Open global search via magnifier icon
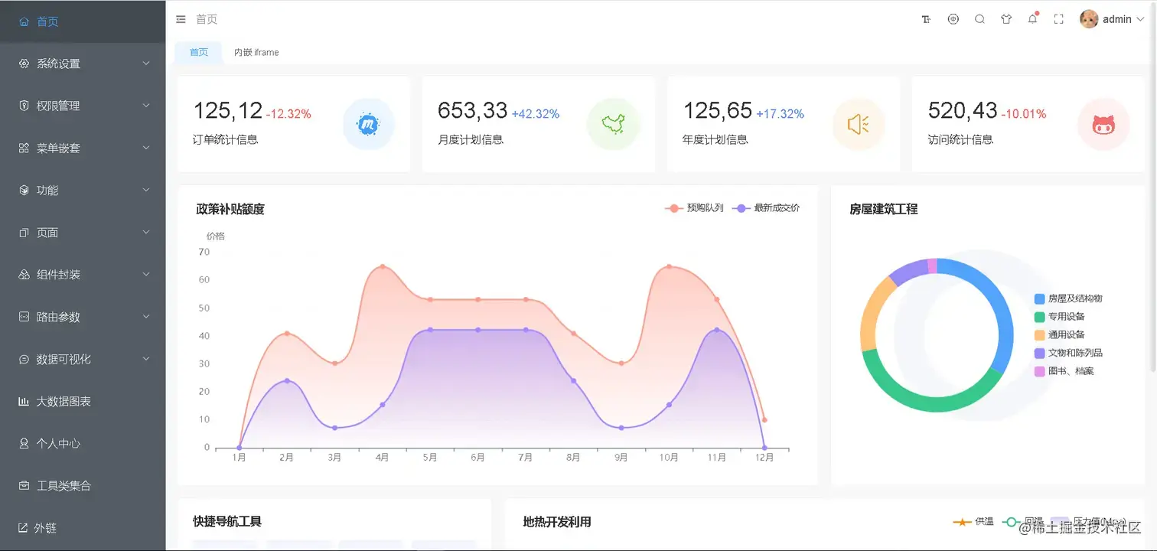 pos(979,18)
